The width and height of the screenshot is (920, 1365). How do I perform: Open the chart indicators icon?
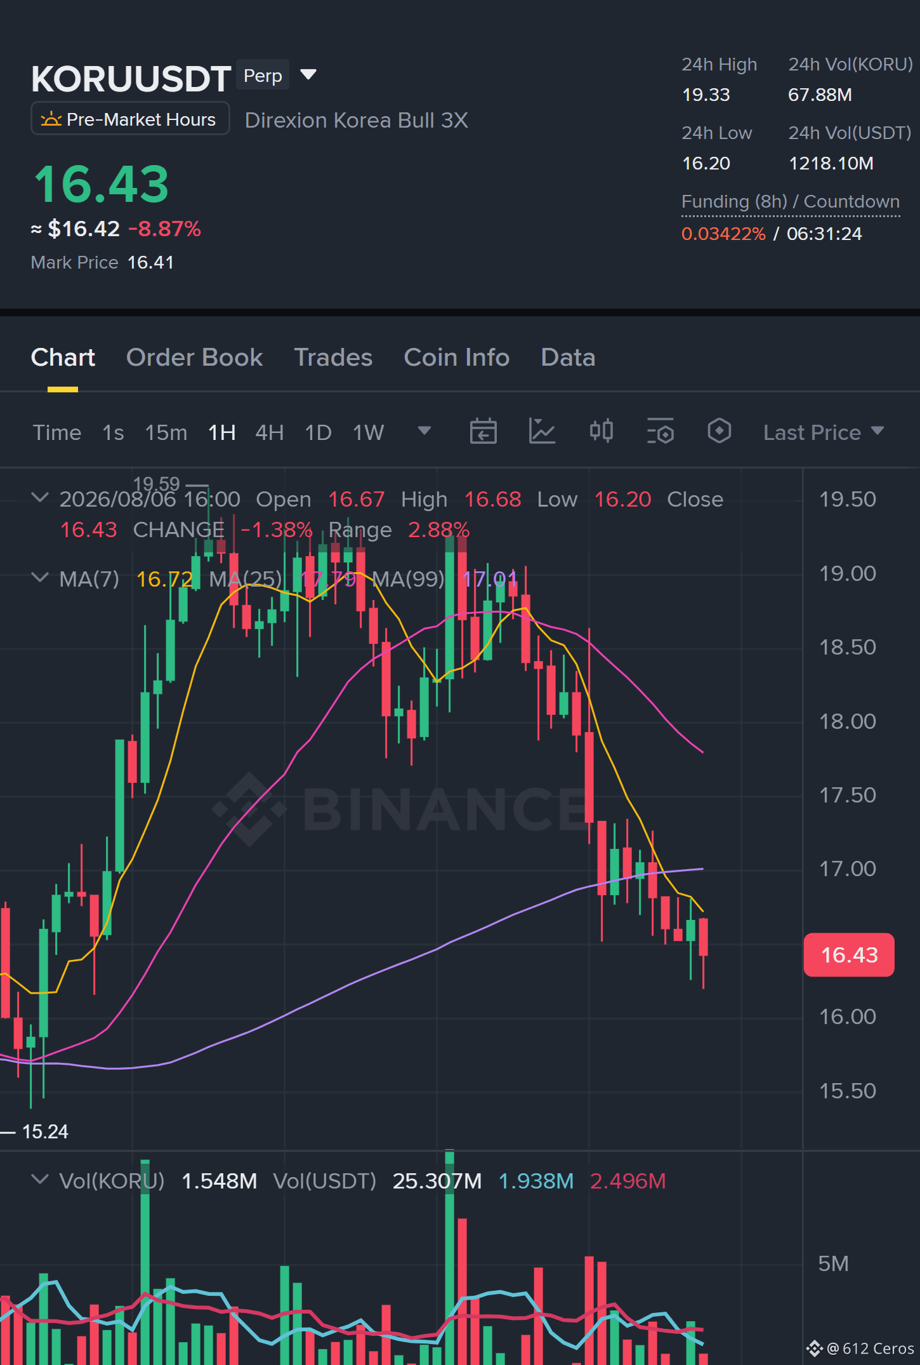pos(542,432)
